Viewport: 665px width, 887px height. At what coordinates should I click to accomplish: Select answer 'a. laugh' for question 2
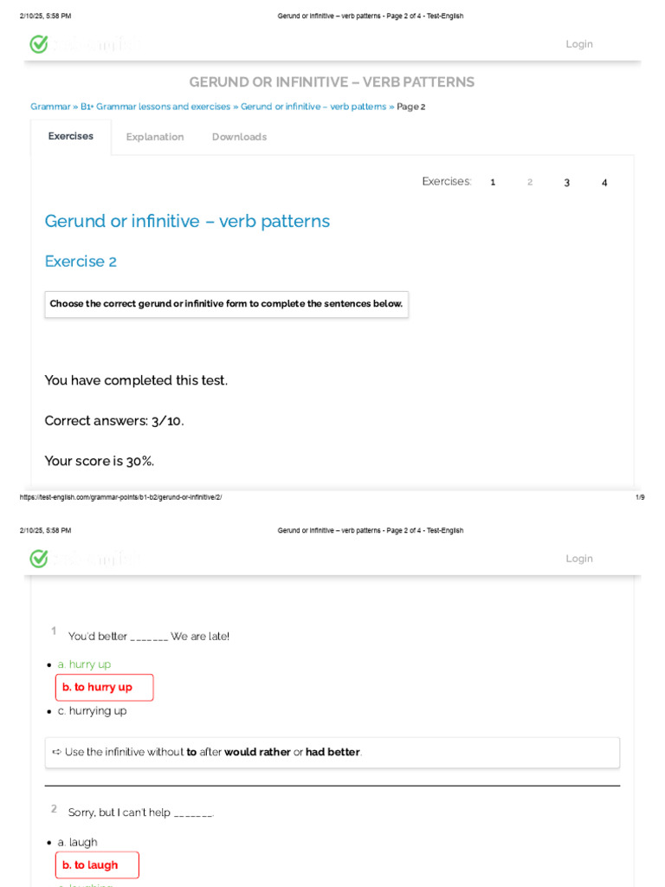78,842
